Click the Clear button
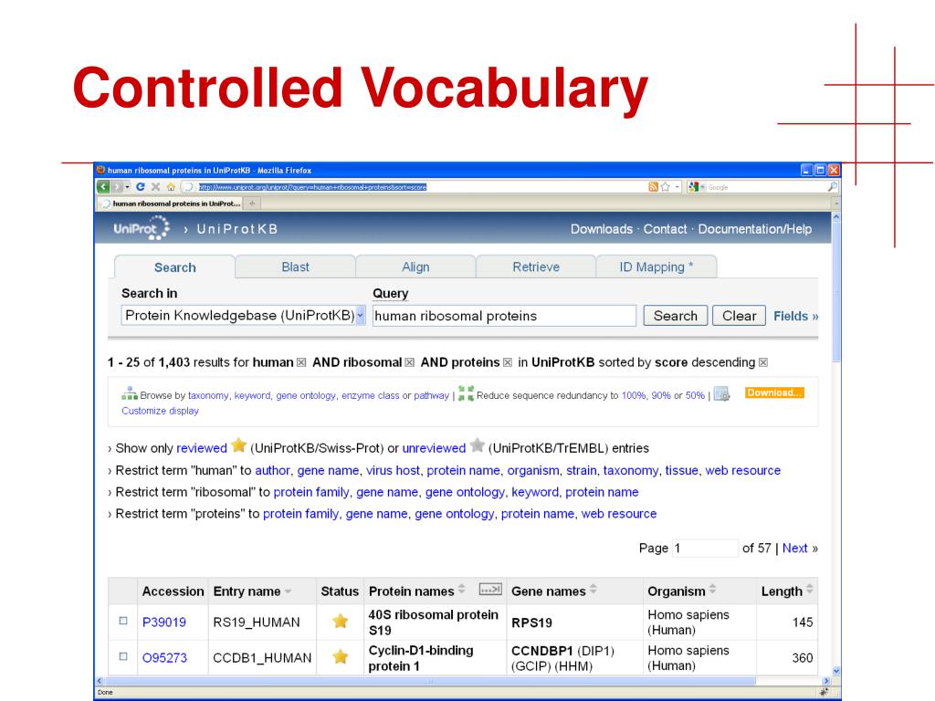935x701 pixels. click(739, 315)
